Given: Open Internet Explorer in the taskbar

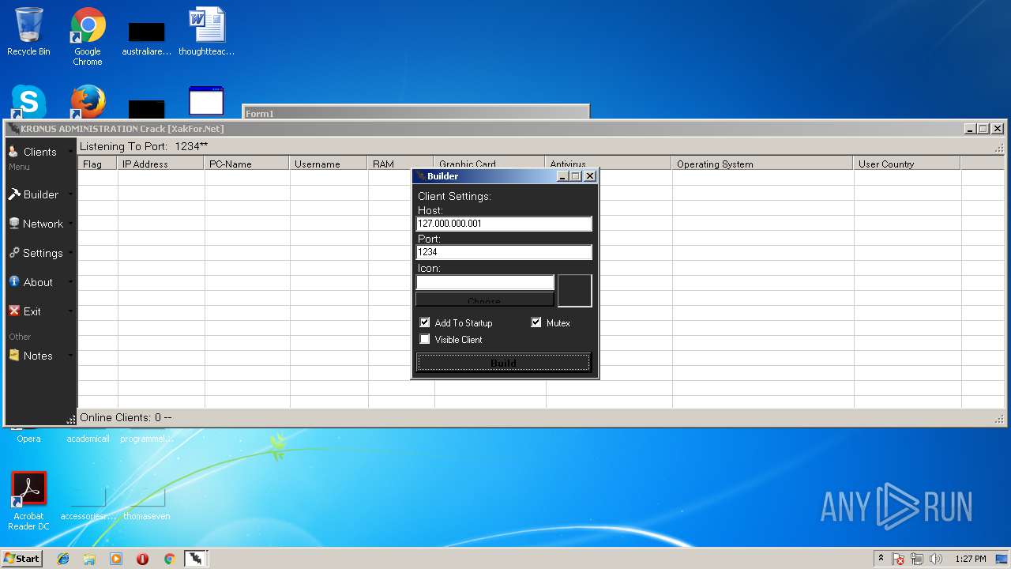Looking at the screenshot, I should coord(63,559).
